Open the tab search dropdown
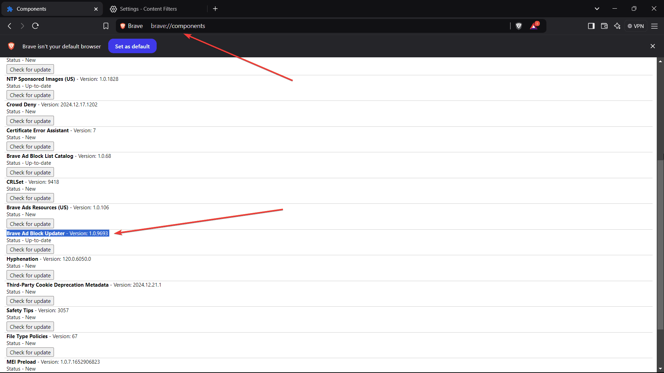Screen dimensions: 664x373 (x=597, y=8)
